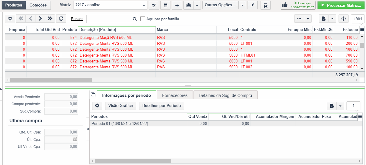Click the Buscar link
Viewport: 366px width, 165px height.
(x=77, y=19)
